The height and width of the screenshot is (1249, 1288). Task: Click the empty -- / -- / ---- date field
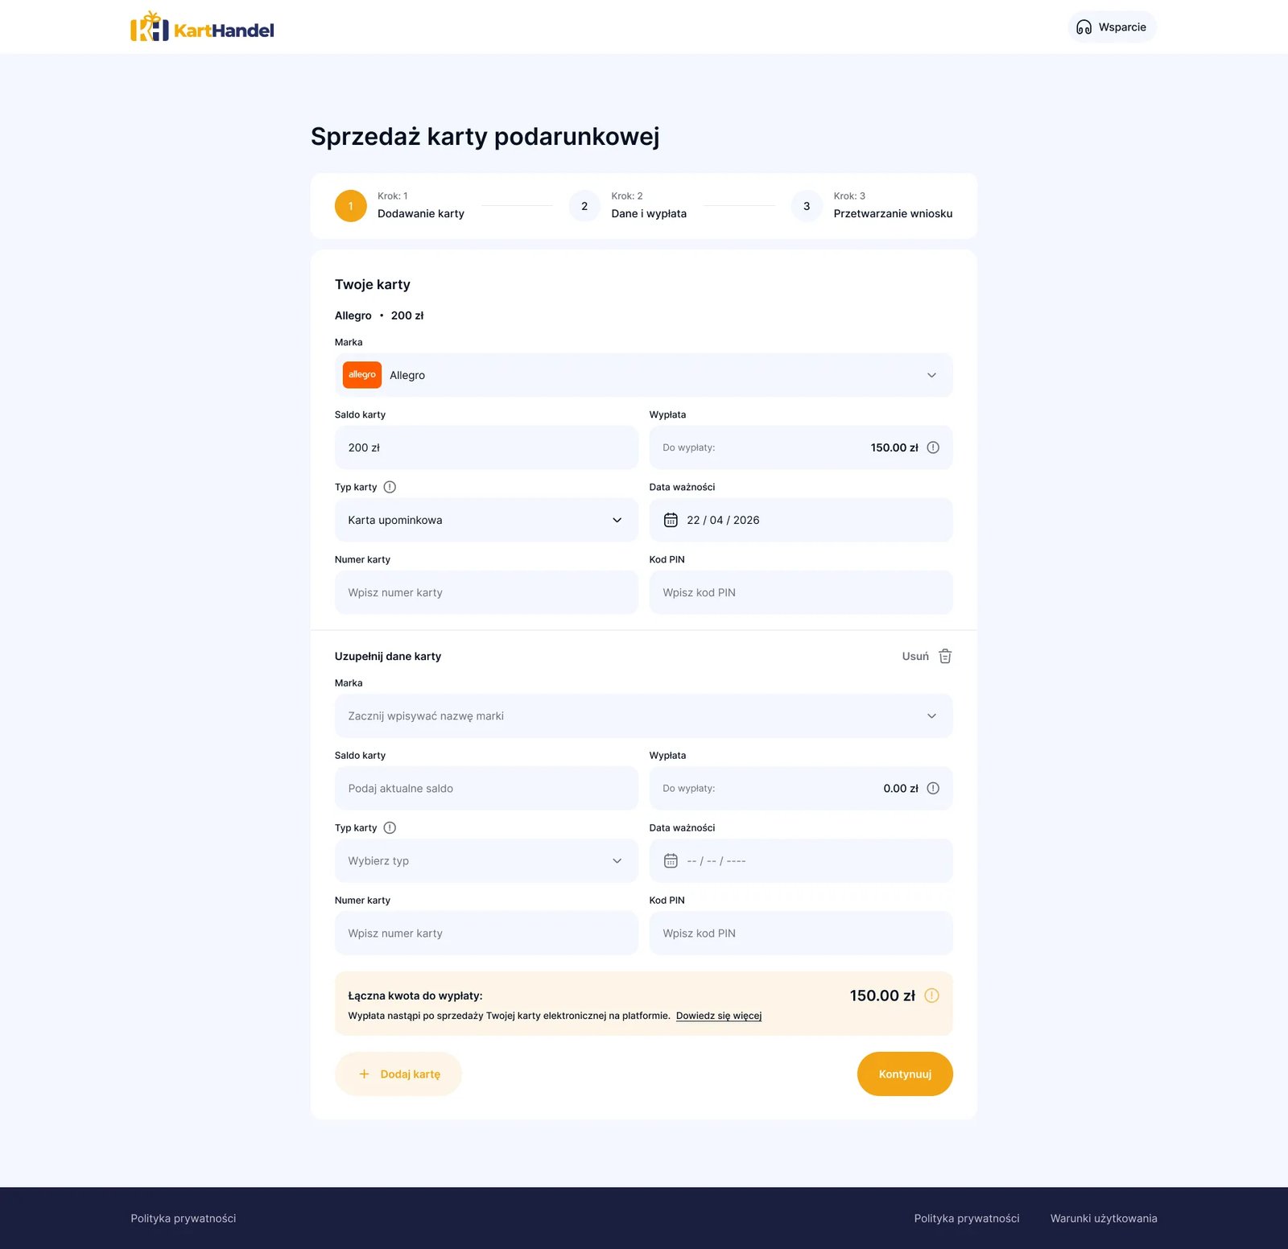[x=801, y=861]
